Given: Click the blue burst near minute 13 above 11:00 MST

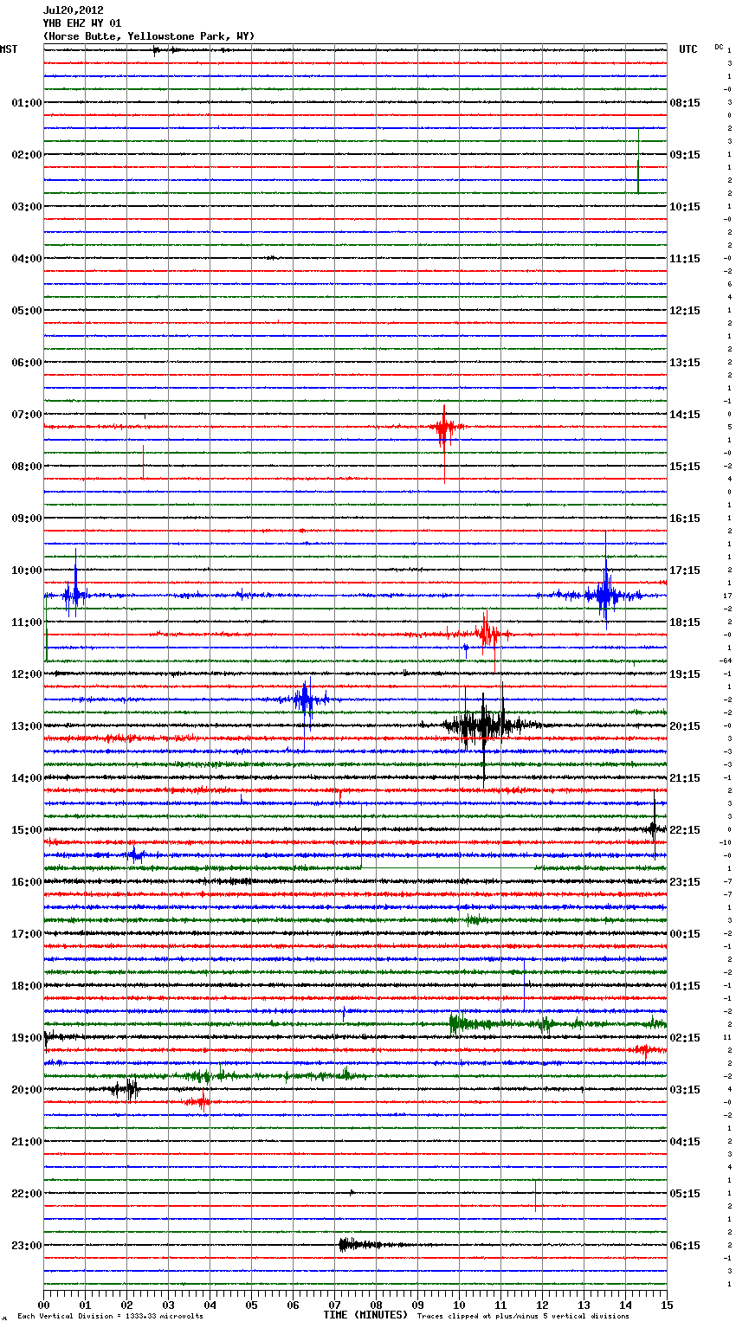Looking at the screenshot, I should coord(604,595).
